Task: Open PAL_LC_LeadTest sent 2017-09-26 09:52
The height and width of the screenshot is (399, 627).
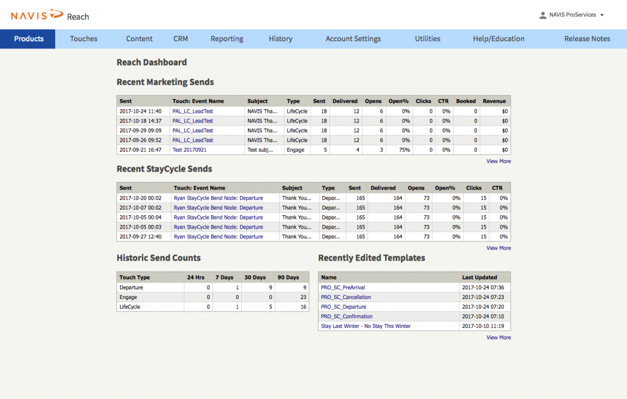Action: click(193, 140)
